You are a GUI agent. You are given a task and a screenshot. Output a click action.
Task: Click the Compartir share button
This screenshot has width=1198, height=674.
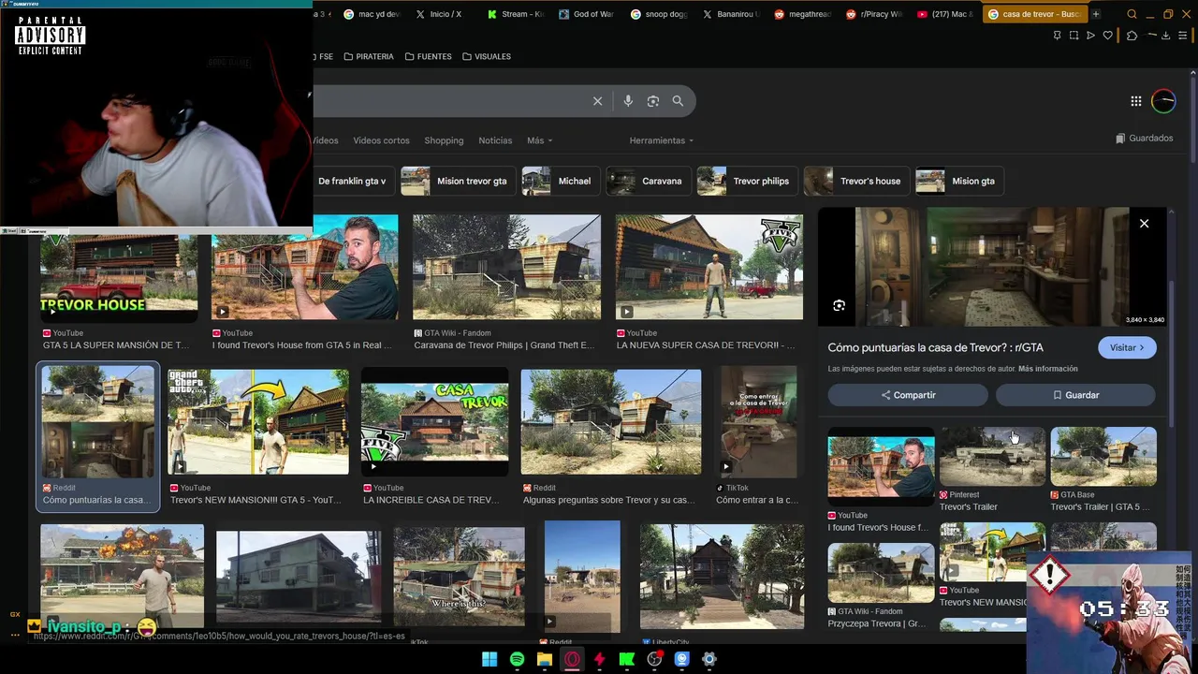(x=908, y=395)
